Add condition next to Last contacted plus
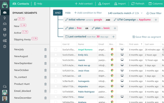 pyautogui.click(x=113, y=37)
